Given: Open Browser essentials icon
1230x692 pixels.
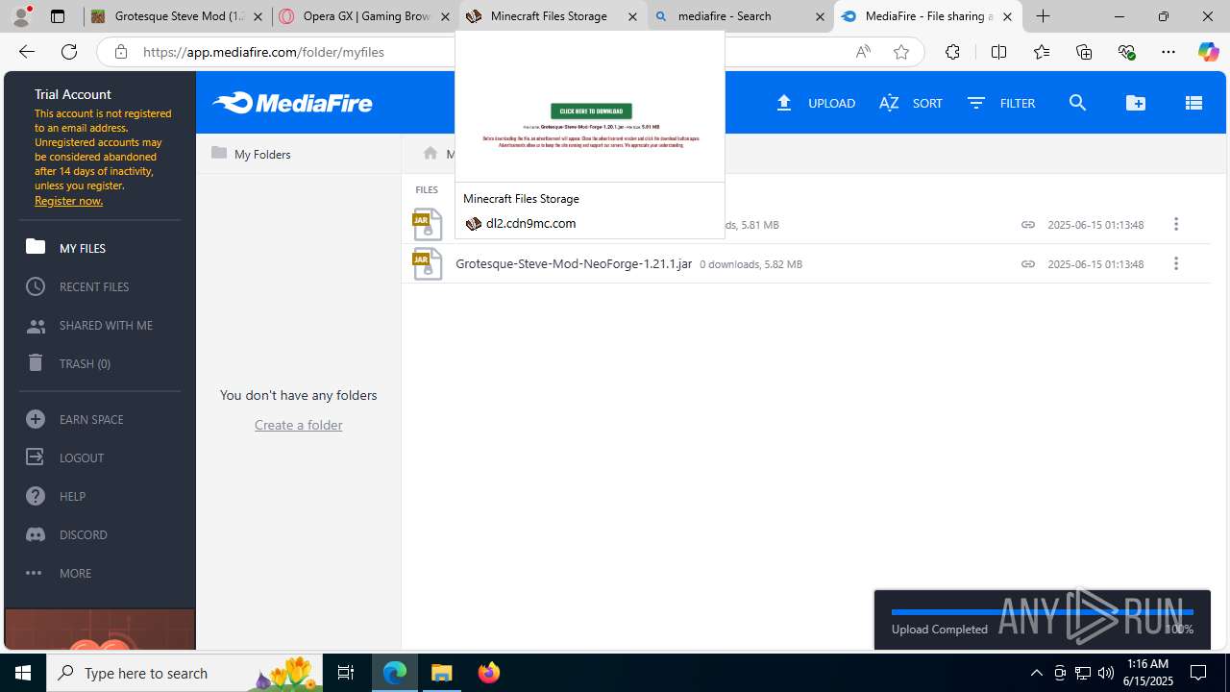Looking at the screenshot, I should (1126, 52).
